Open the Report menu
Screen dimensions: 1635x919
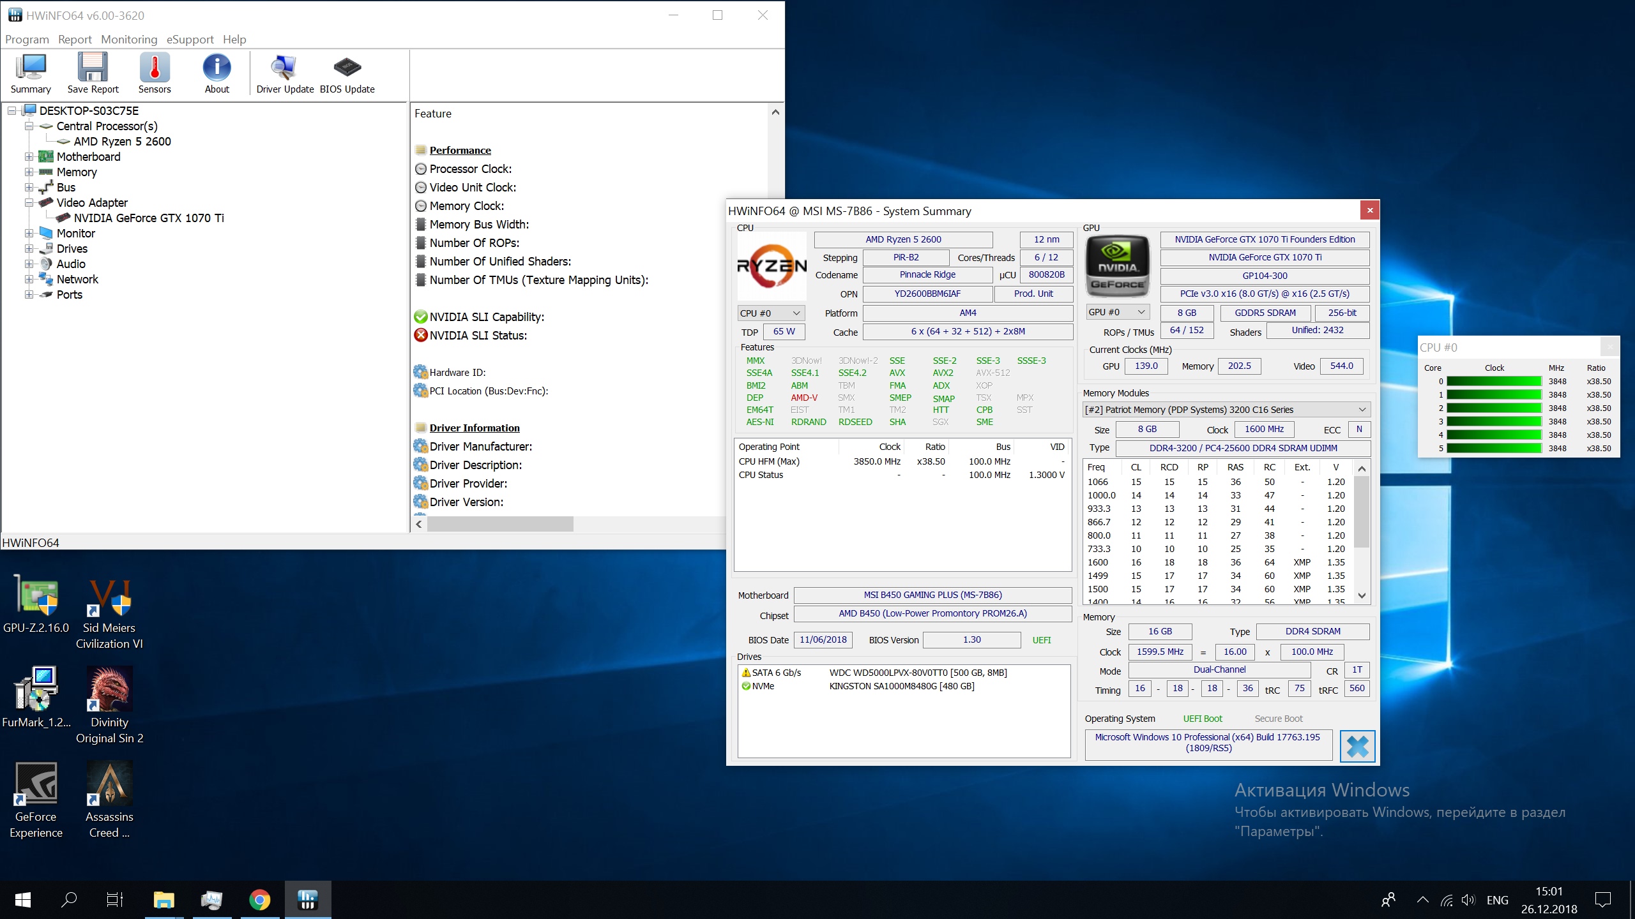[75, 40]
